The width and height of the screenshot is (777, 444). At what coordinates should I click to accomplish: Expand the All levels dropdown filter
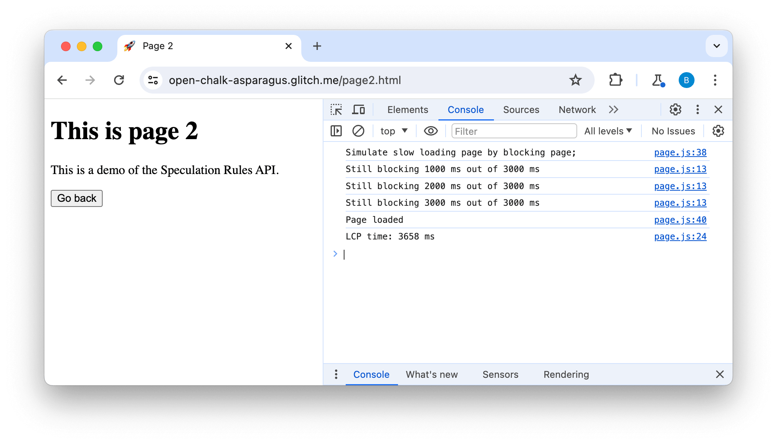point(609,131)
